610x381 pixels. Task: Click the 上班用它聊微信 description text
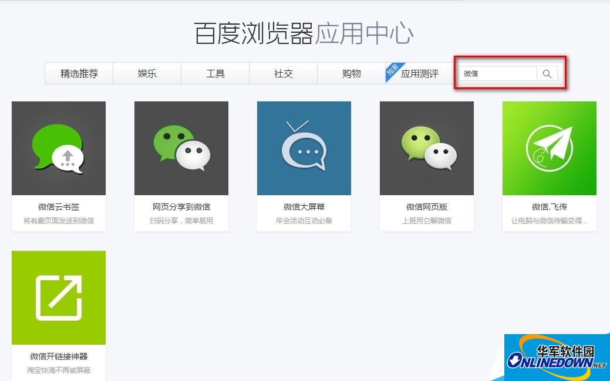click(x=426, y=222)
